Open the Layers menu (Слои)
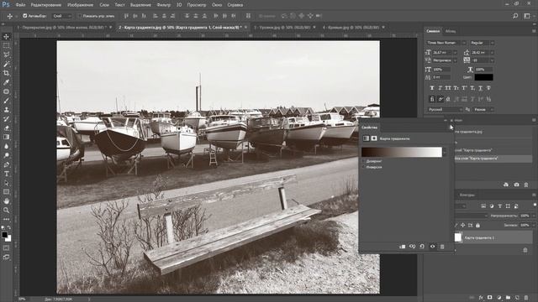The height and width of the screenshot is (302, 538). [104, 5]
